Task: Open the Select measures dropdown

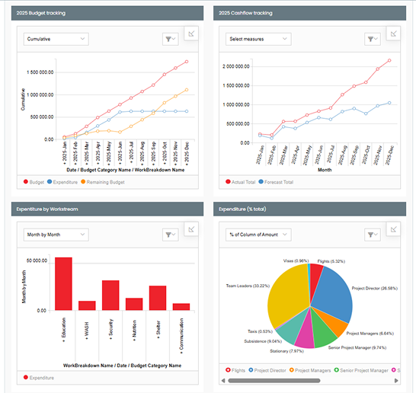Action: coord(258,39)
